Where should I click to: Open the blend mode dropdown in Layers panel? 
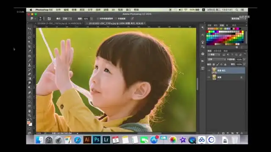(x=216, y=59)
